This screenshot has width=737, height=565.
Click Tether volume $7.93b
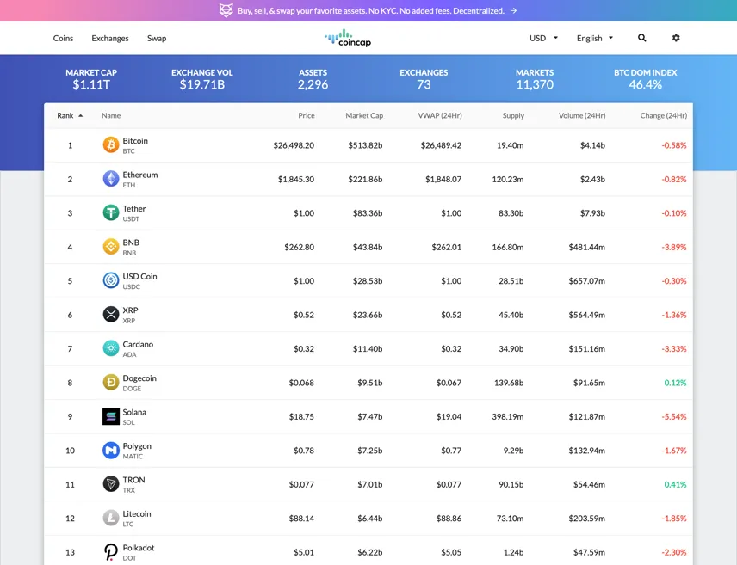(x=592, y=213)
